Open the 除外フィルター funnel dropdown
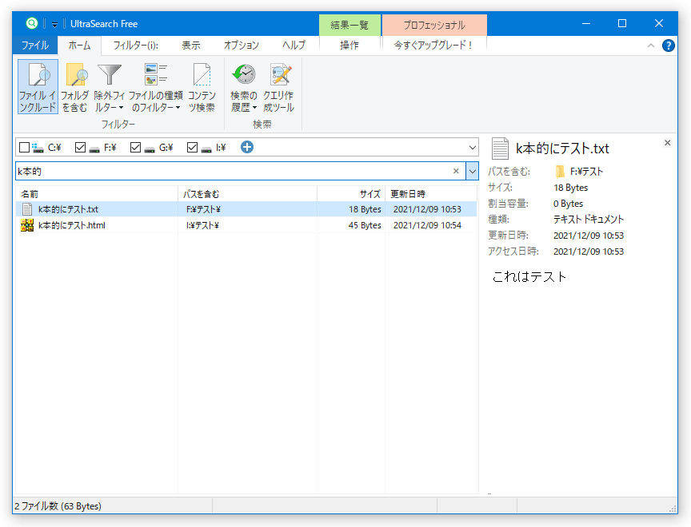Image resolution: width=691 pixels, height=527 pixels. tap(109, 87)
